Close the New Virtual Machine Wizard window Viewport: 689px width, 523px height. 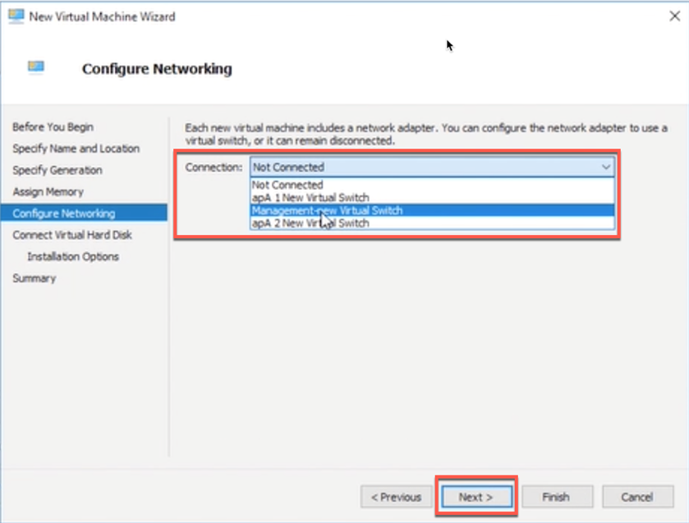point(674,16)
